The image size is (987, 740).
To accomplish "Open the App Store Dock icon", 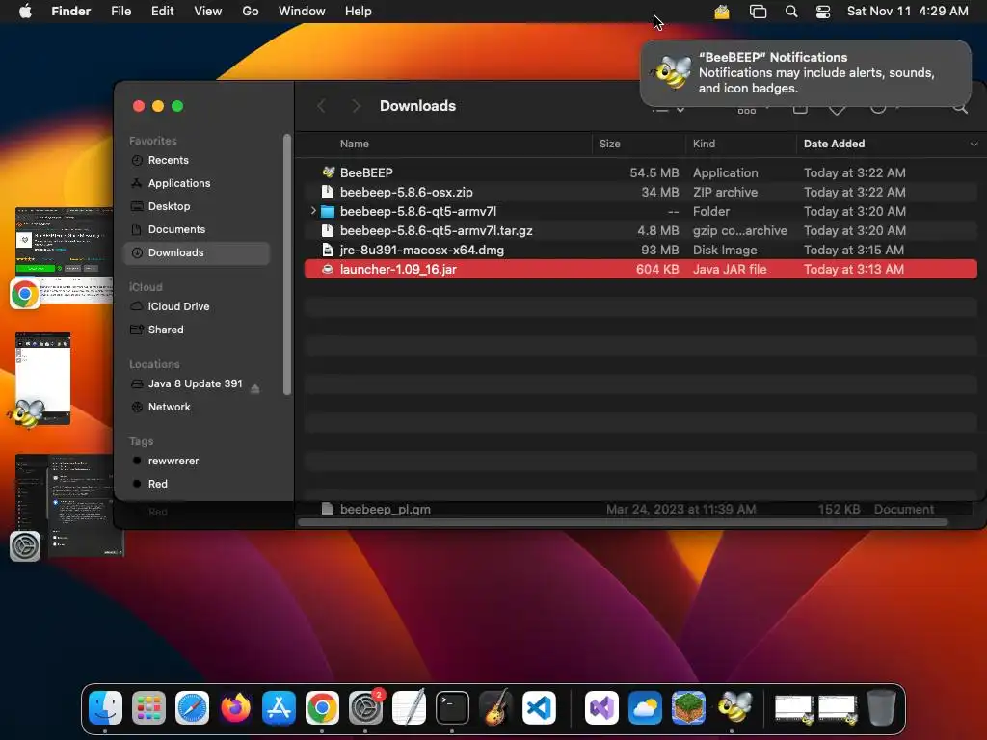I will click(x=279, y=708).
